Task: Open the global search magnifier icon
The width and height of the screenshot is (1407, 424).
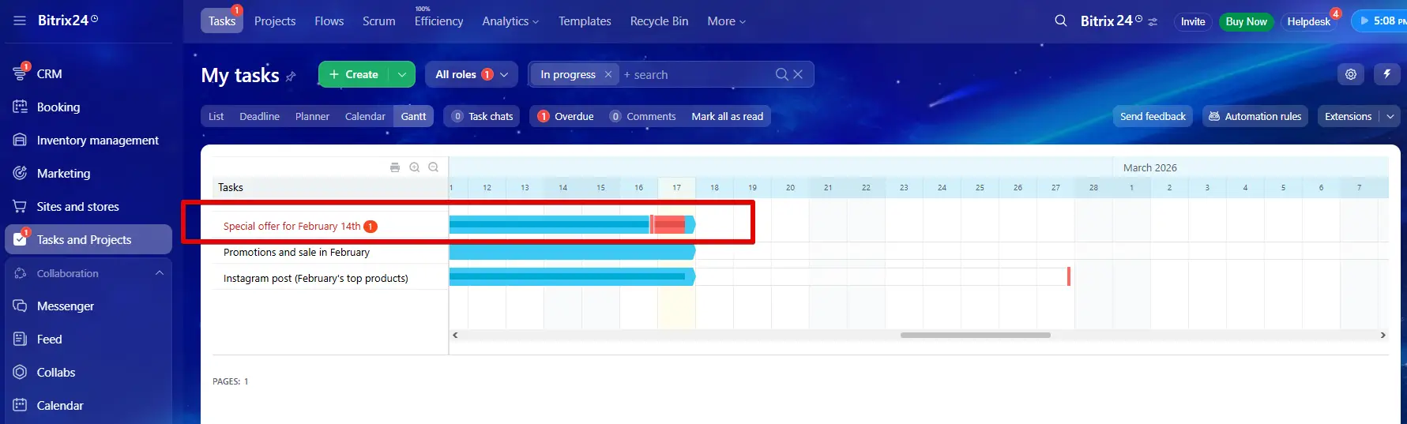Action: click(1061, 21)
